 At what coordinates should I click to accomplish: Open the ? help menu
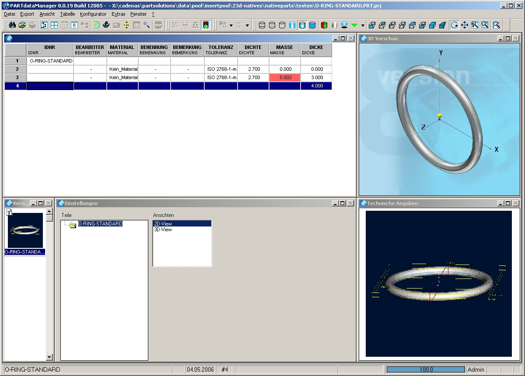(153, 14)
